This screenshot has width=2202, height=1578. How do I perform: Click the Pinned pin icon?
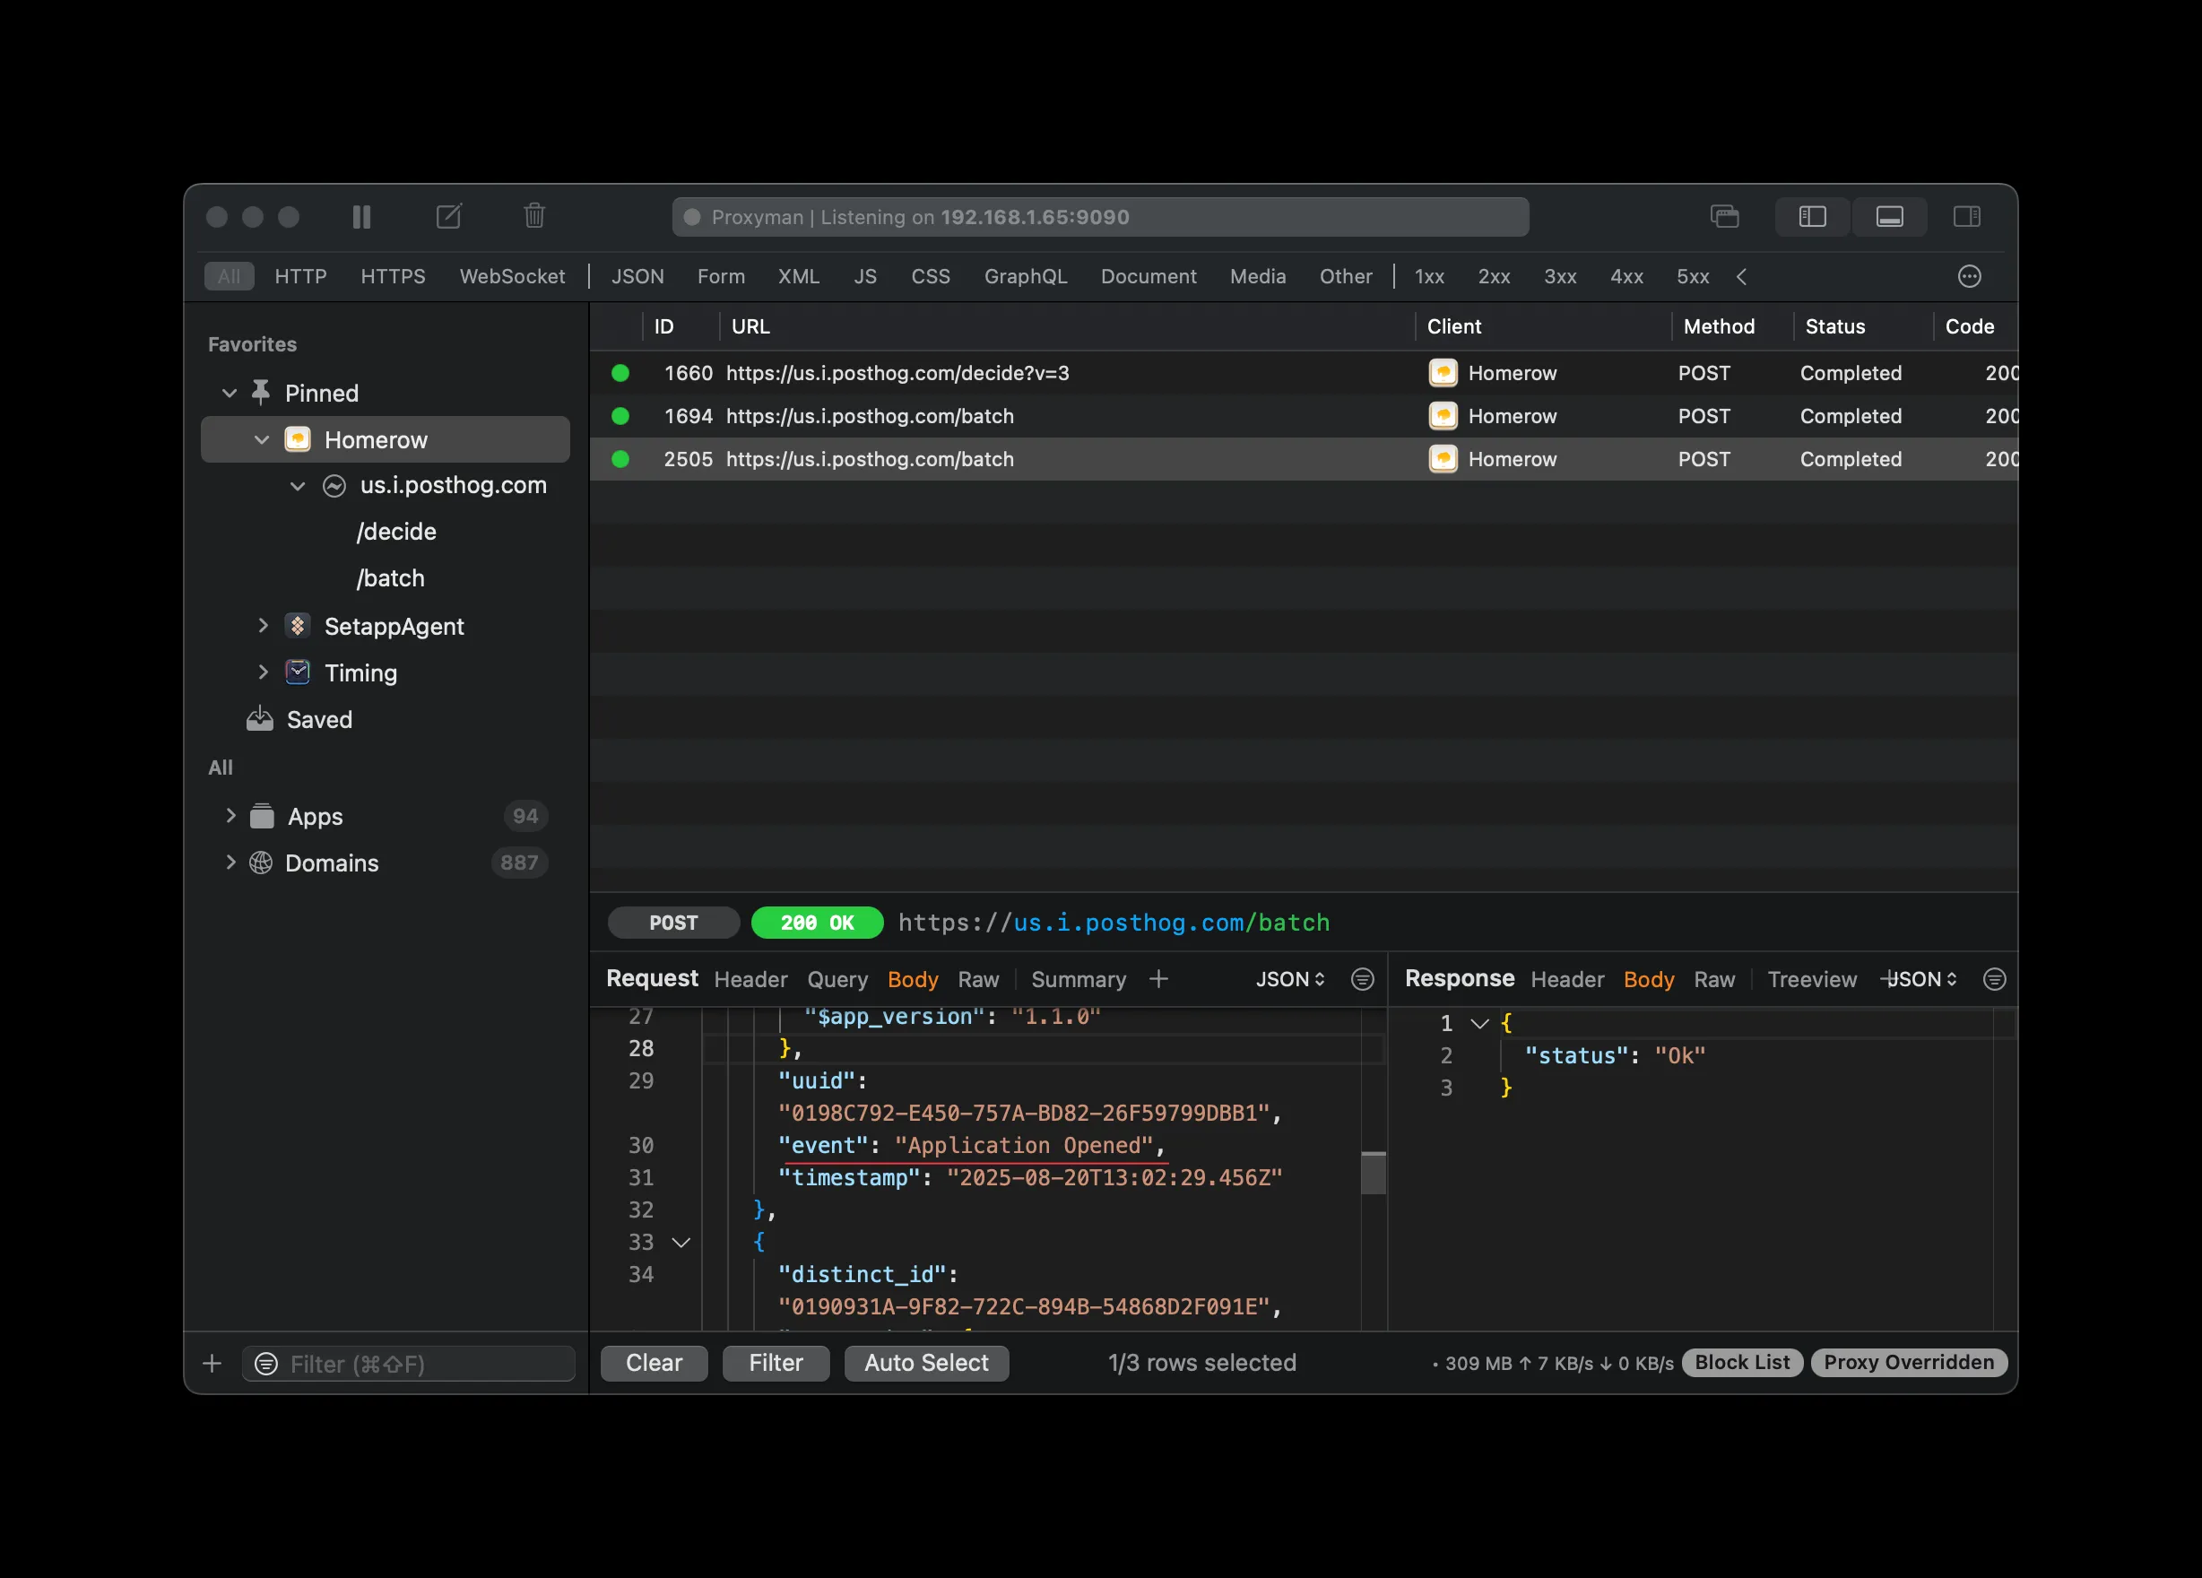click(x=260, y=393)
